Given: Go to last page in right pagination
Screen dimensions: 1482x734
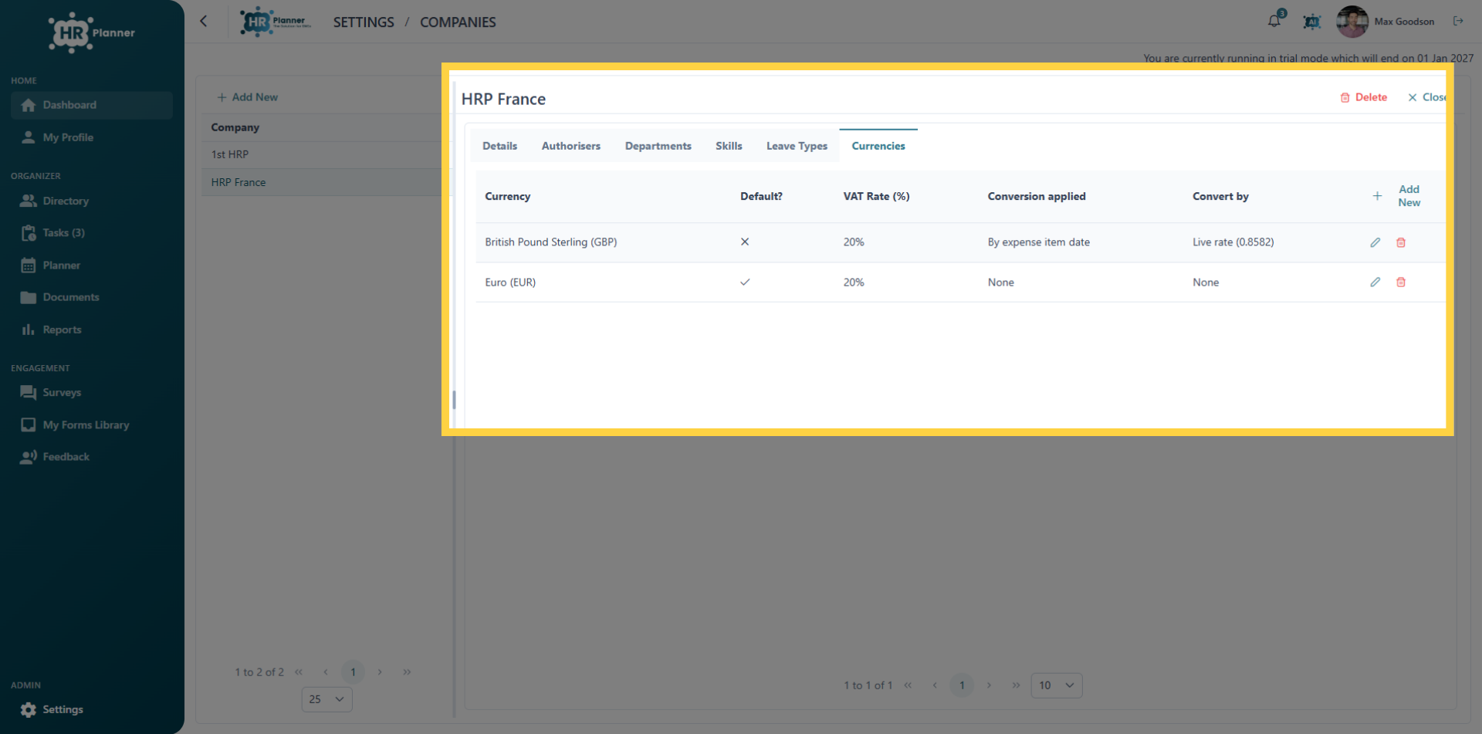Looking at the screenshot, I should 1016,685.
